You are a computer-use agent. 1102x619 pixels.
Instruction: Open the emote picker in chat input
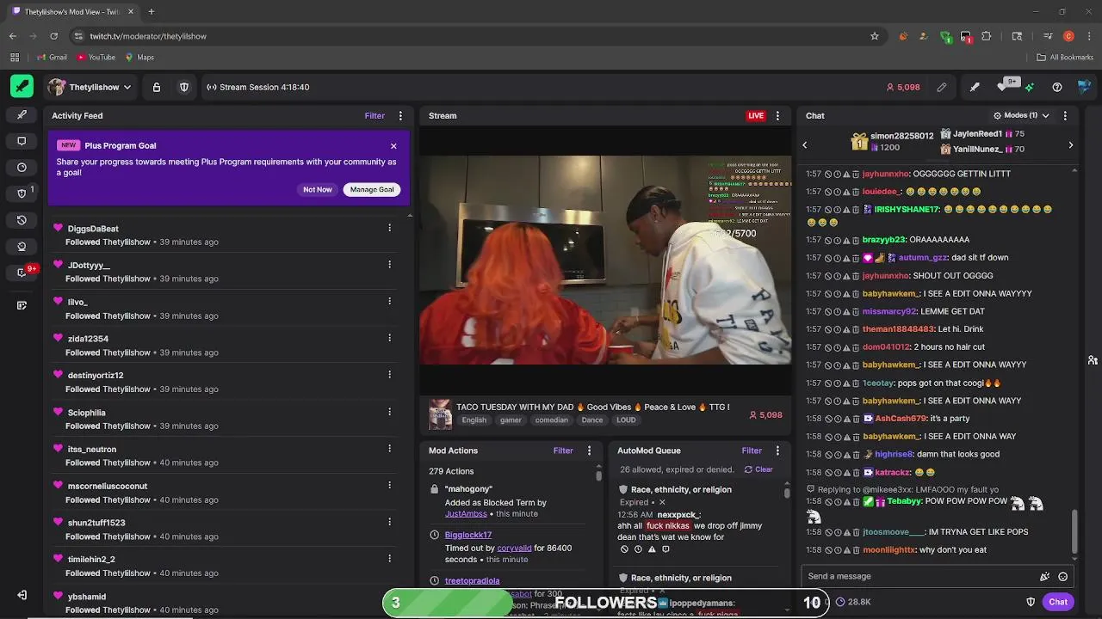(x=1062, y=577)
